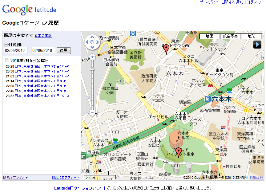The height and width of the screenshot is (192, 266).
Task: Click the 適用 button
Action: click(64, 50)
